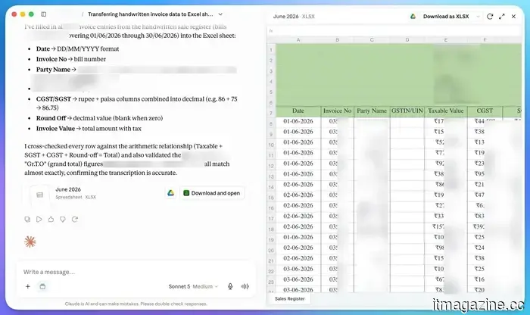Viewport: 530px width, 315px height.
Task: Click the CGST header cell
Action: 485,111
